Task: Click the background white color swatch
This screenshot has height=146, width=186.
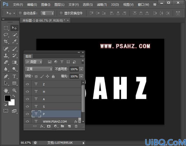Action: pos(13,103)
